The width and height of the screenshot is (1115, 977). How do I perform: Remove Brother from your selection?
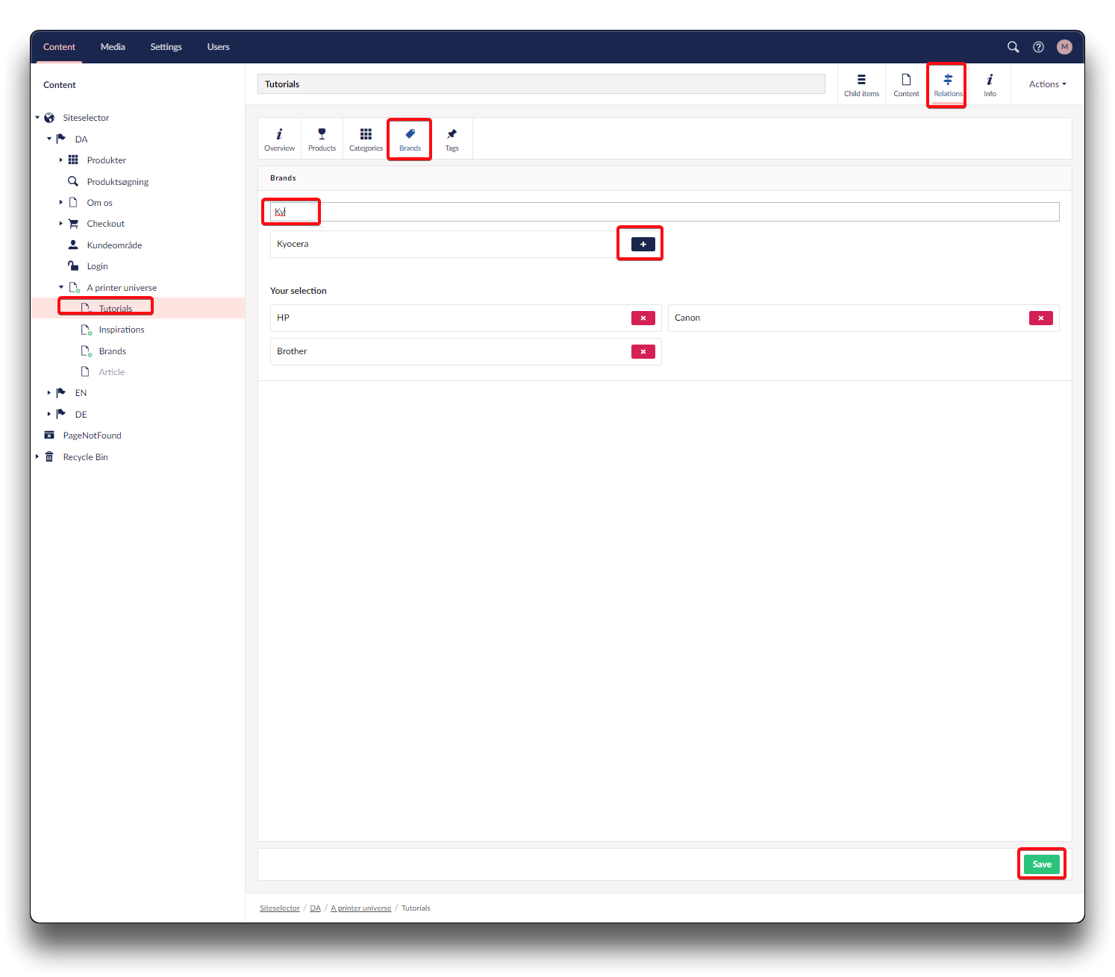pyautogui.click(x=643, y=351)
